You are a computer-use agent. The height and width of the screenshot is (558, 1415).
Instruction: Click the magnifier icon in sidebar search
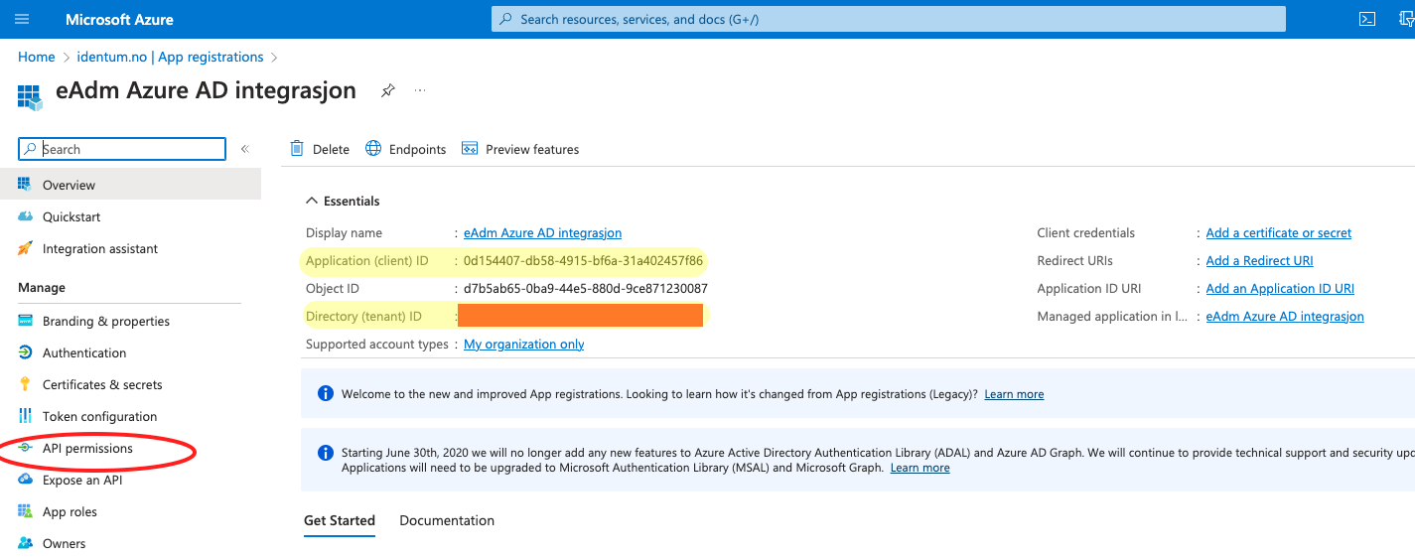tap(31, 149)
